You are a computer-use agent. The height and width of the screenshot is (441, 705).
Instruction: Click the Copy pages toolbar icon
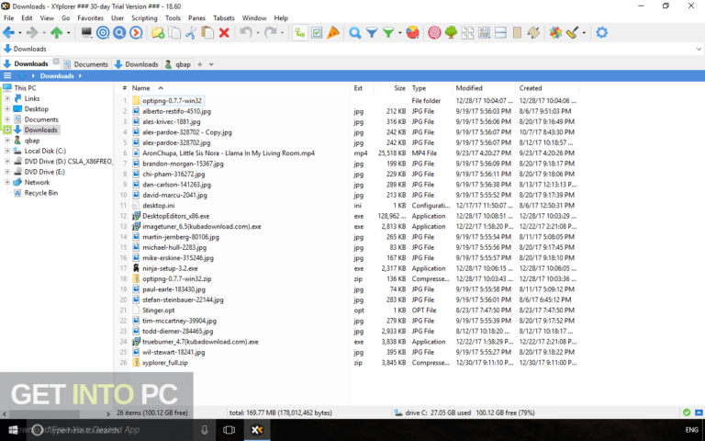coord(174,32)
